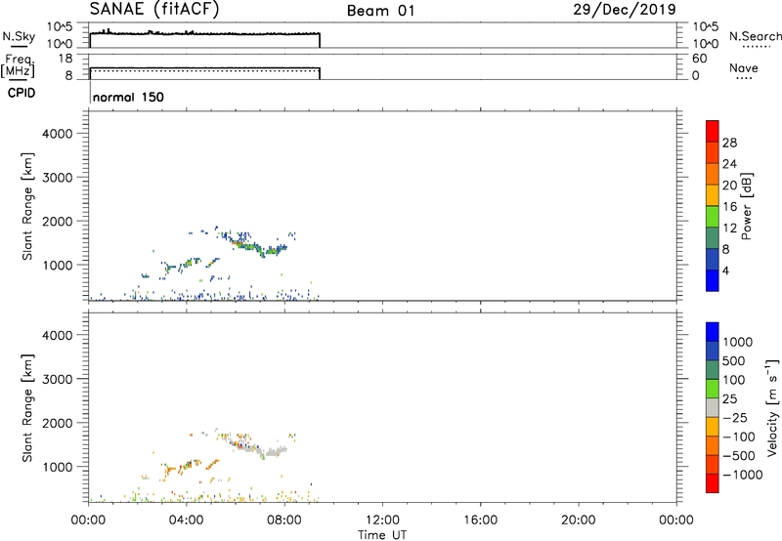Click the 4 tick on Power colorbar
Viewport: 782px width, 541px height.
pyautogui.click(x=725, y=270)
